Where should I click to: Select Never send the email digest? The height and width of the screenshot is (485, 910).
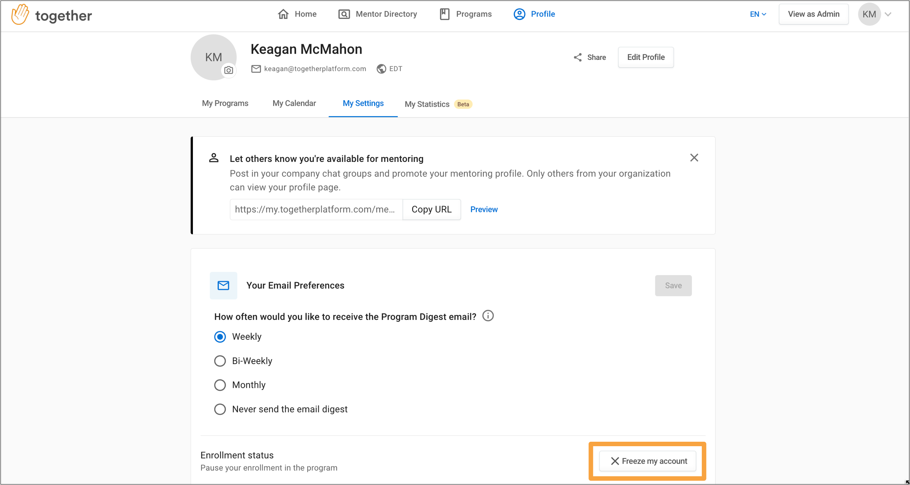tap(220, 409)
